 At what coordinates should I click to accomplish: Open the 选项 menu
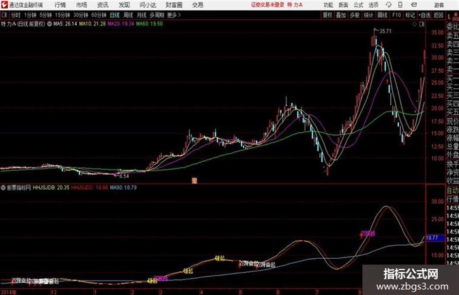coord(373,5)
